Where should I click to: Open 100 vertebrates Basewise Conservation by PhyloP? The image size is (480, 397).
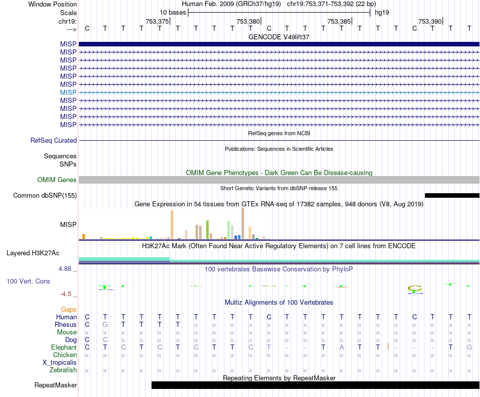pyautogui.click(x=279, y=269)
